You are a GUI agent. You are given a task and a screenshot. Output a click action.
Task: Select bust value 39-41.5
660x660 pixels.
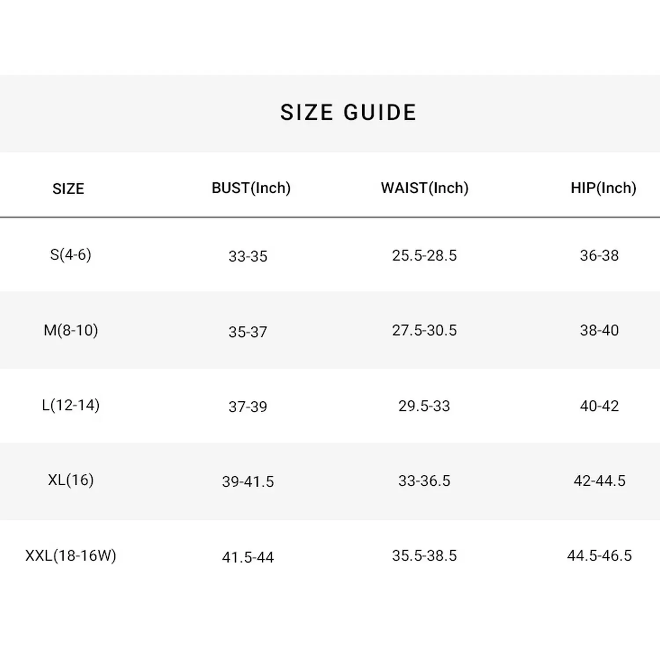[248, 482]
